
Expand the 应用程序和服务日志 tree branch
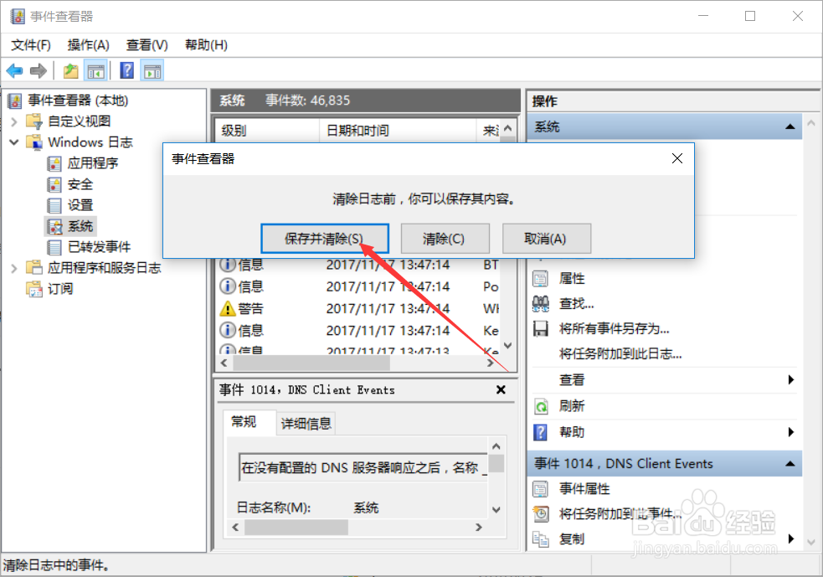pyautogui.click(x=14, y=270)
